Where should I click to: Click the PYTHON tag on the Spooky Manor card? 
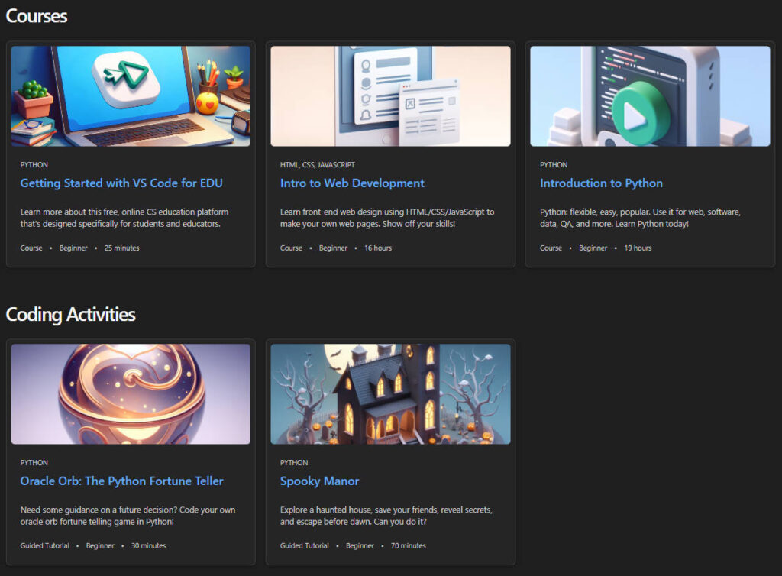point(293,462)
